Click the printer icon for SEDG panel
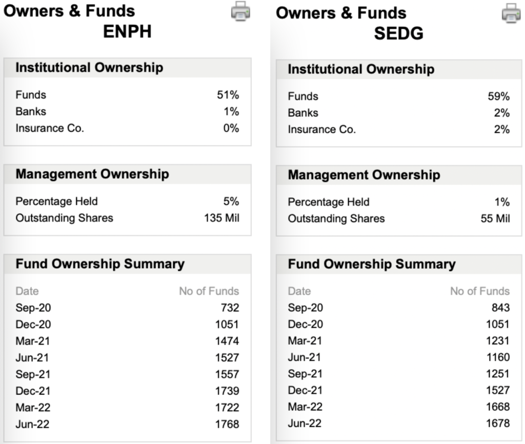 (x=511, y=13)
